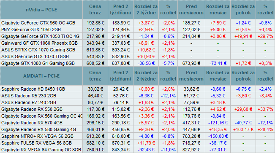Select ASUS Radeon R7 240 2GB row
Image resolution: width=275 pixels, height=153 pixels.
[x=138, y=102]
